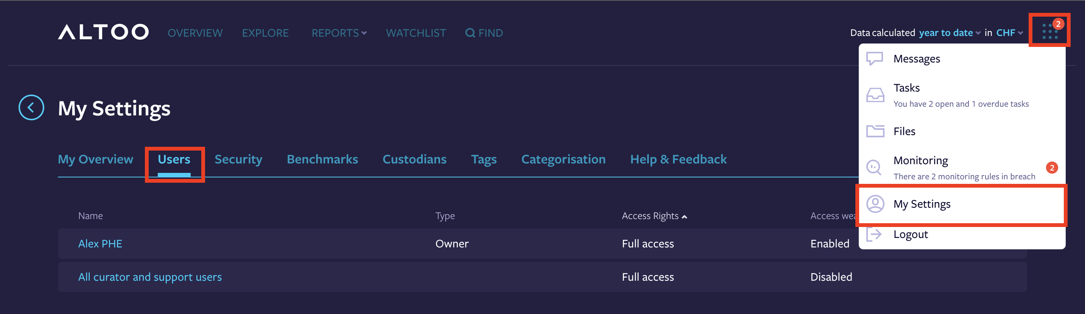Click the Messages speech bubble icon
Screen dimensions: 1085x314
click(x=874, y=59)
